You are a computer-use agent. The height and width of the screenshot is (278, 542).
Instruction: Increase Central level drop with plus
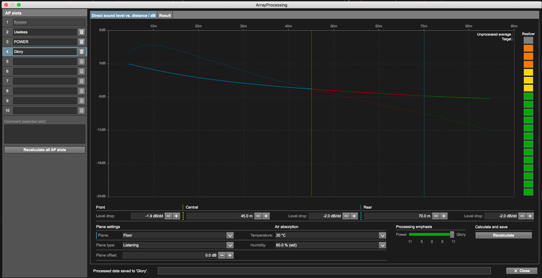[x=354, y=216]
